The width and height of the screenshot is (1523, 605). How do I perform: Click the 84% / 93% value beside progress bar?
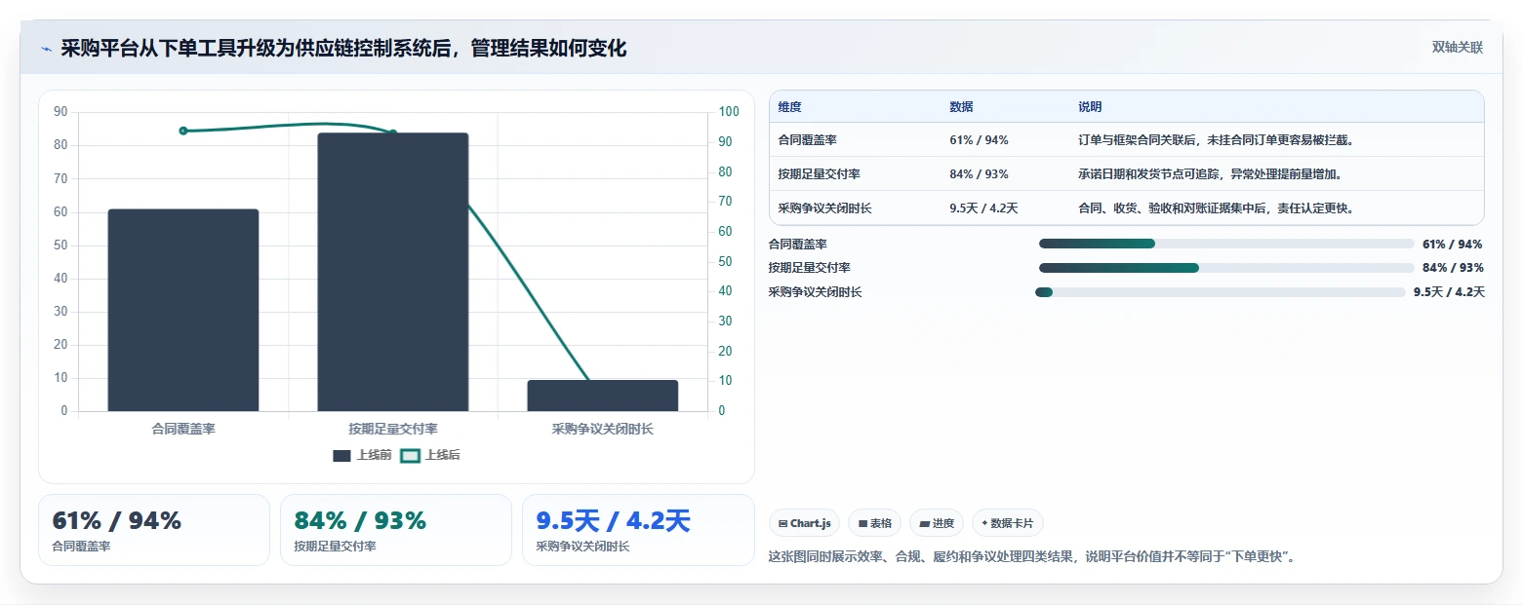click(1453, 268)
